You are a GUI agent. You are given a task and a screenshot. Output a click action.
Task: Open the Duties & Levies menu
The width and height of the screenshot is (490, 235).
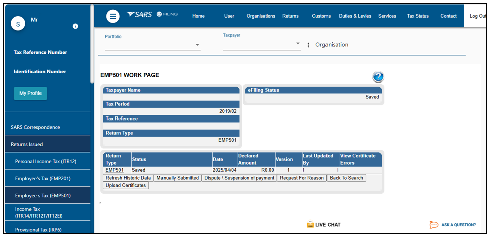coord(355,16)
